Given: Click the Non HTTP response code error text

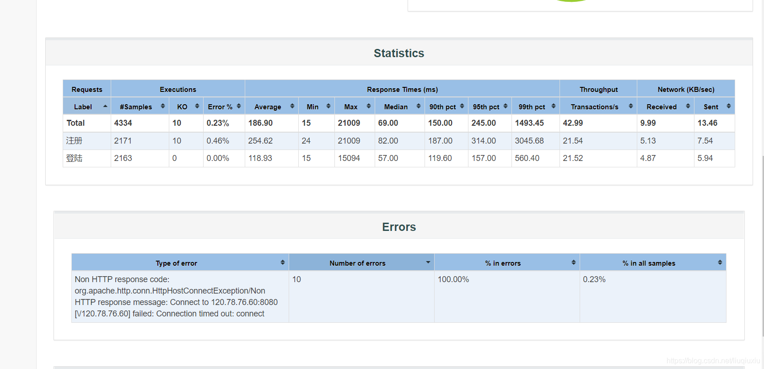Looking at the screenshot, I should [x=176, y=296].
